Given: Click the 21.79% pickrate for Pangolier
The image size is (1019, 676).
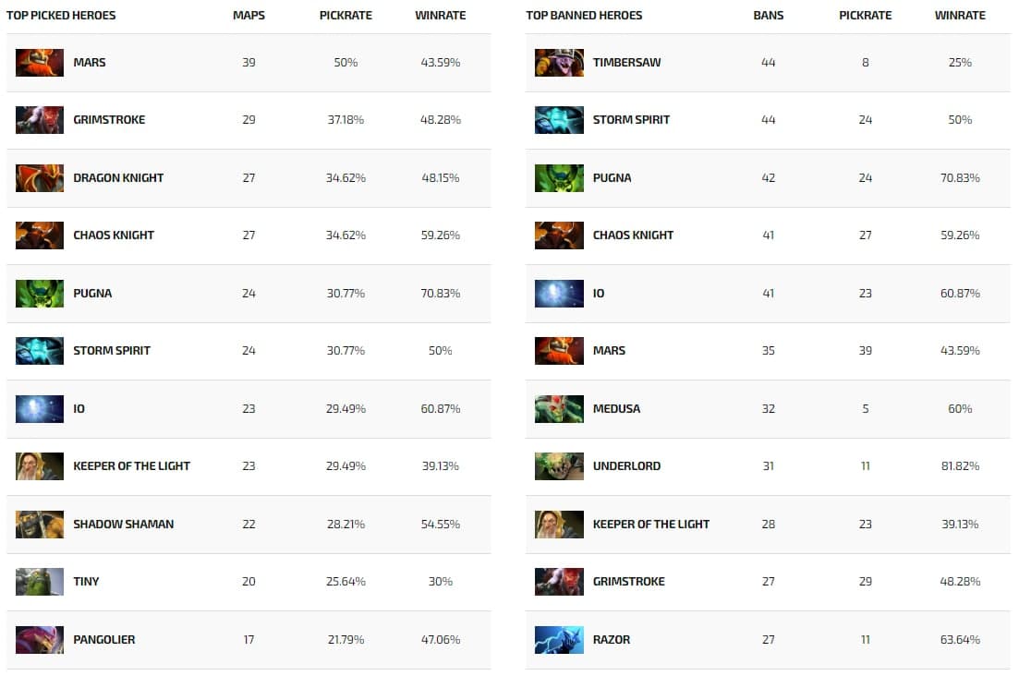Looking at the screenshot, I should click(346, 639).
